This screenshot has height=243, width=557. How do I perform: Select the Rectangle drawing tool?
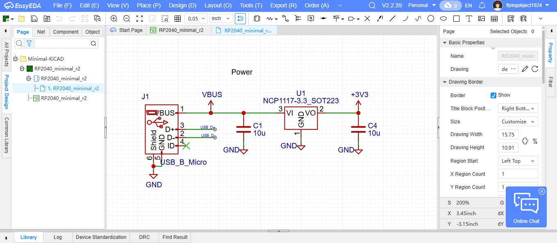[x=456, y=18]
